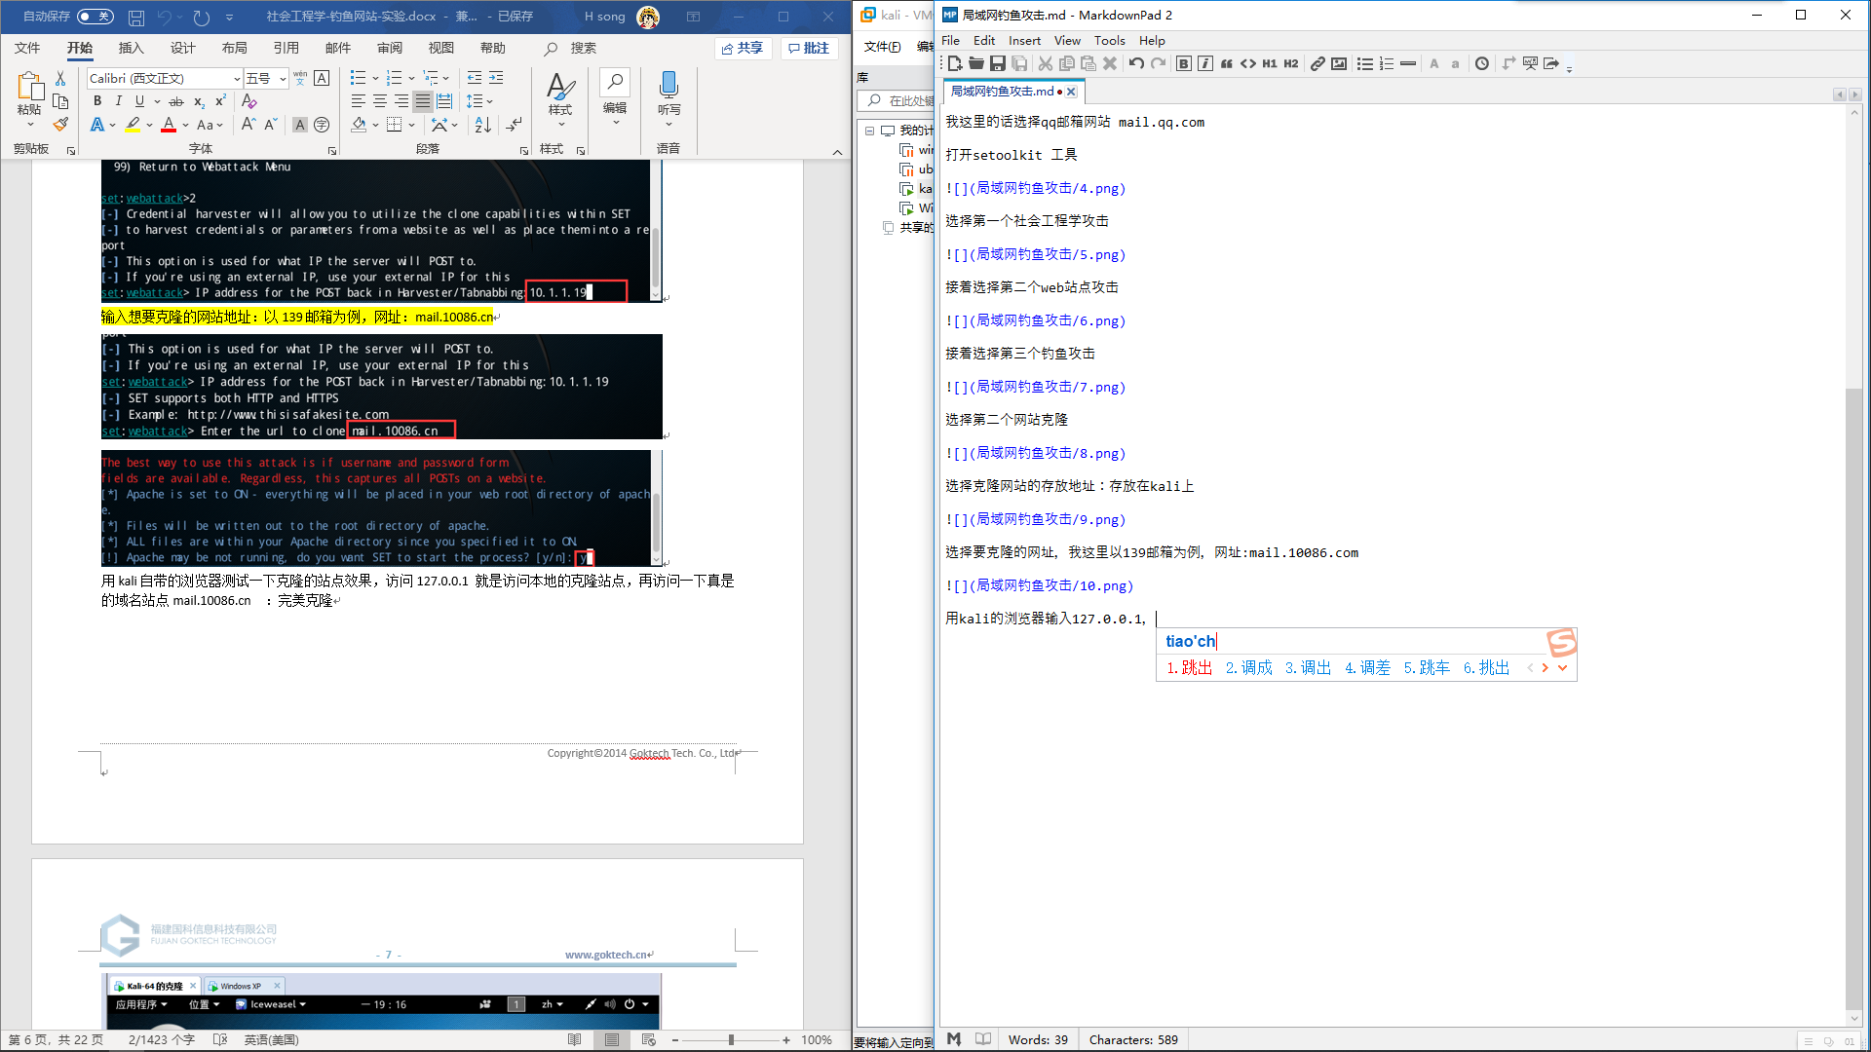The image size is (1871, 1052).
Task: Open the highlight color dropdown arrow
Action: tap(150, 125)
